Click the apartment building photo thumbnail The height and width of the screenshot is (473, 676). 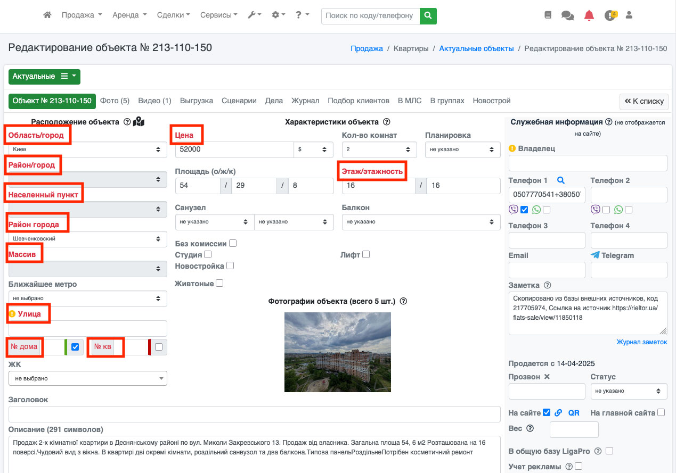pos(337,352)
